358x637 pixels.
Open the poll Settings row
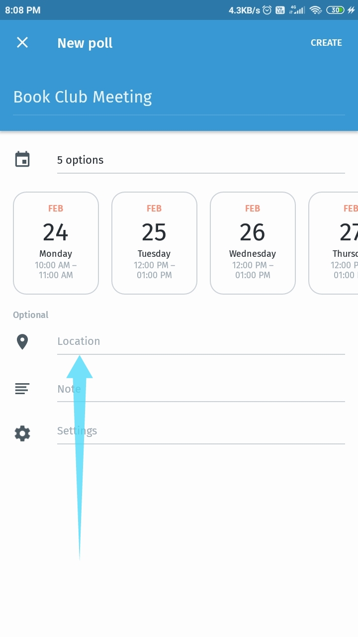[x=201, y=431]
